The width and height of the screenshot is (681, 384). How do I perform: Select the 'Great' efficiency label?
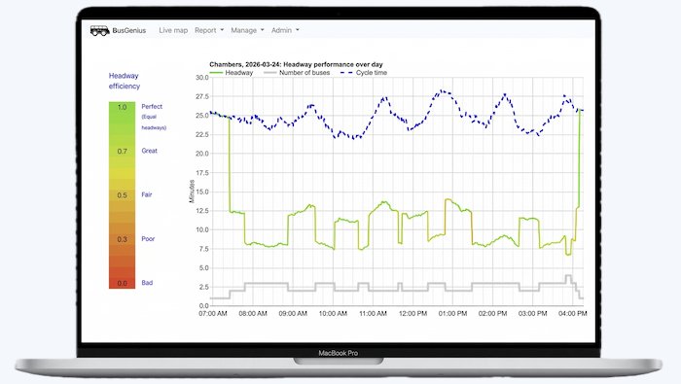pyautogui.click(x=150, y=151)
